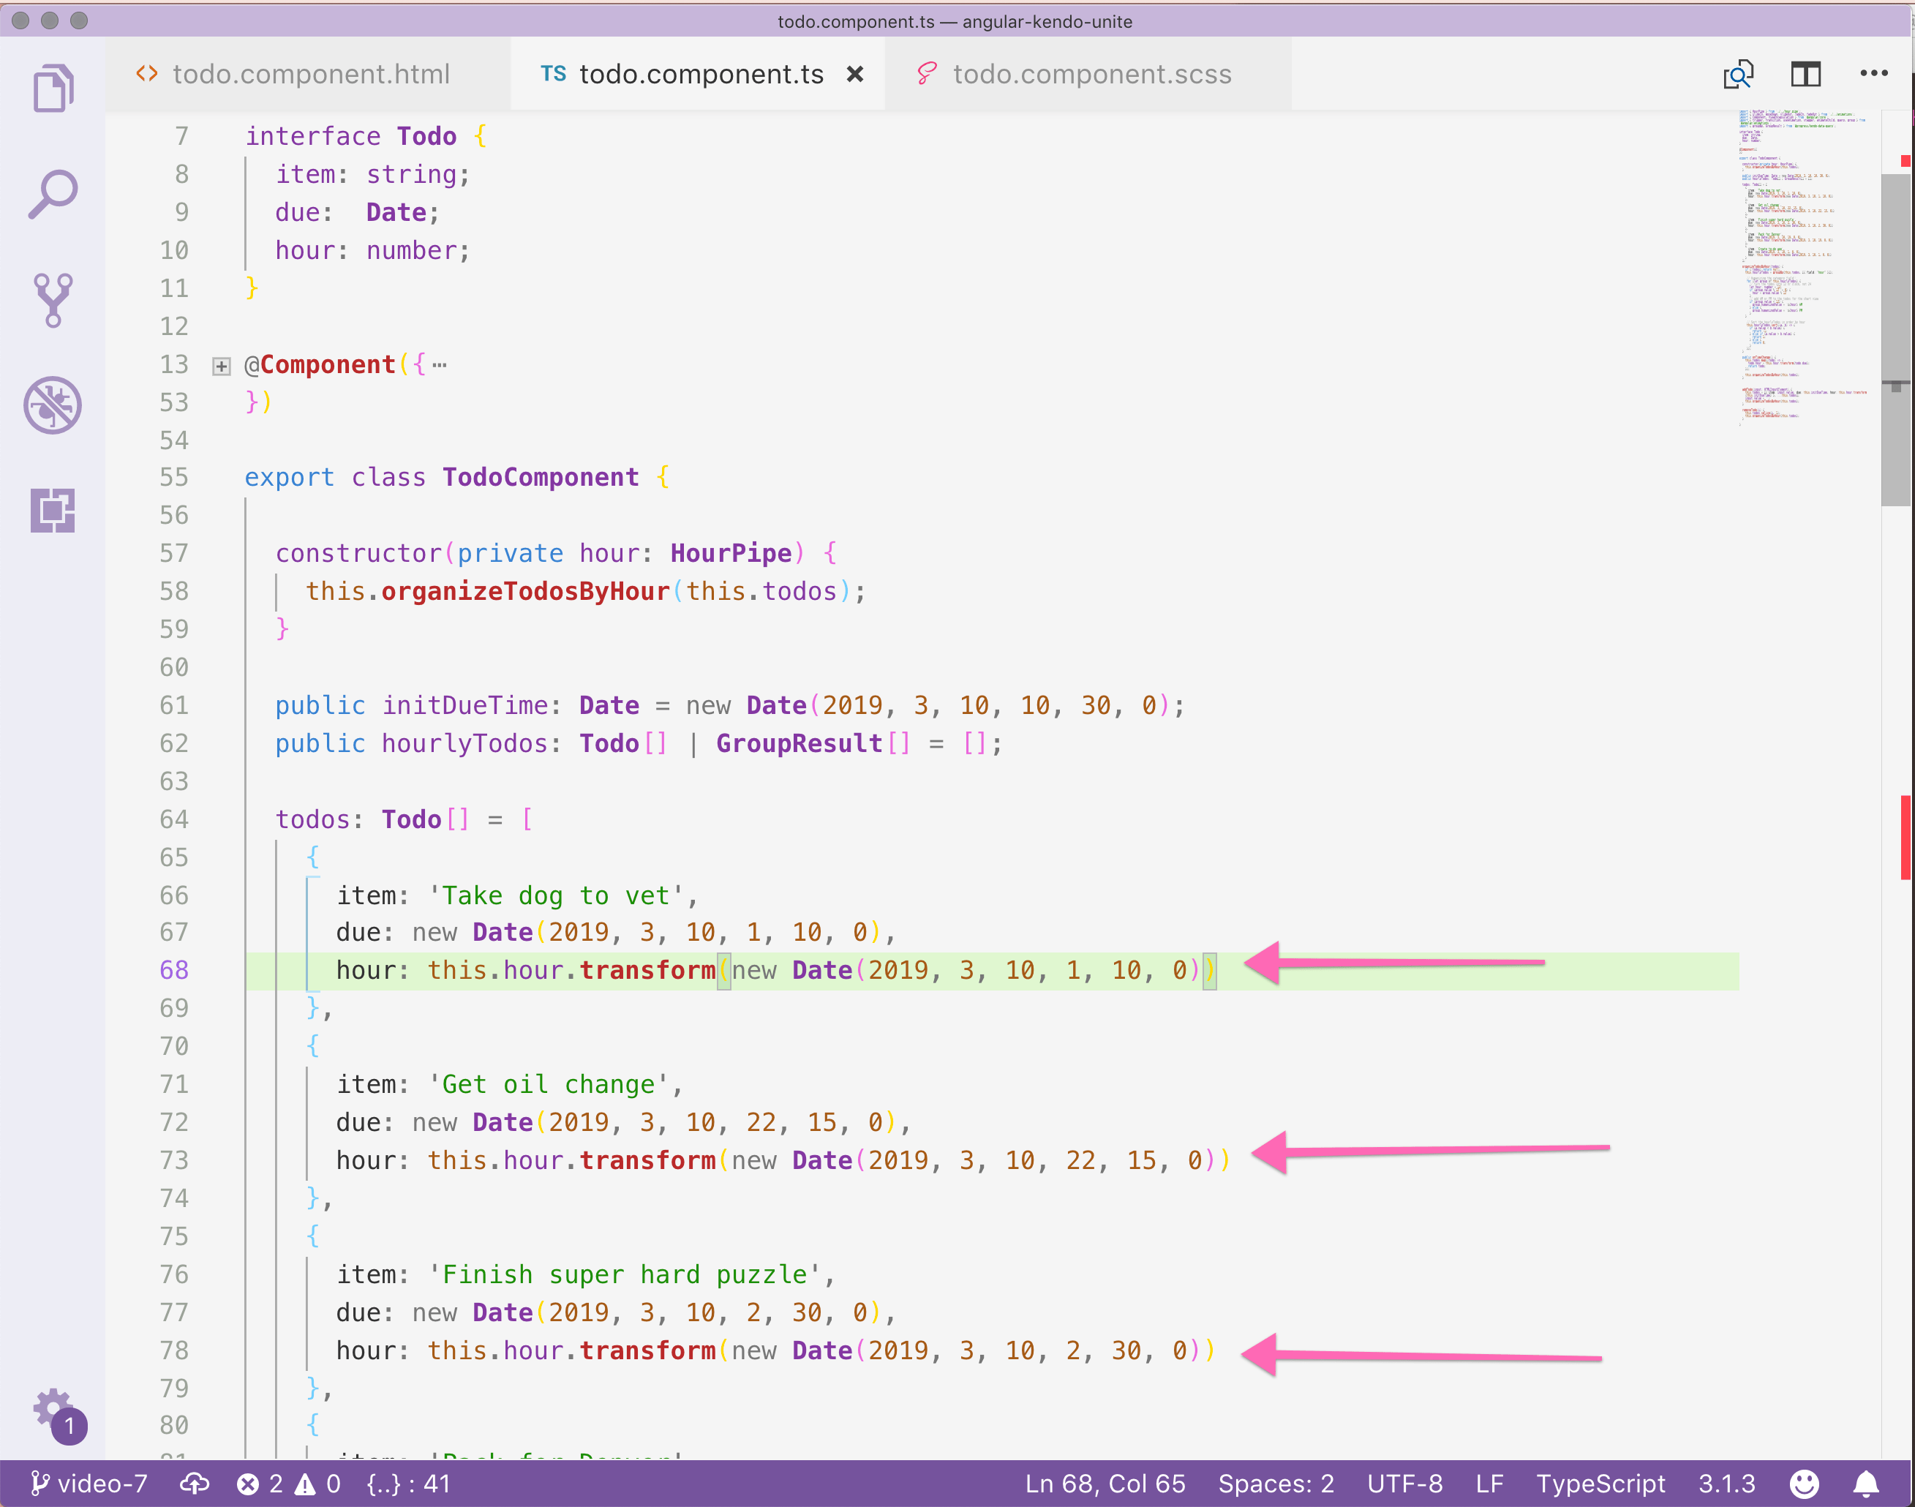The height and width of the screenshot is (1507, 1915).
Task: Open the warnings count in status bar
Action: [x=318, y=1484]
